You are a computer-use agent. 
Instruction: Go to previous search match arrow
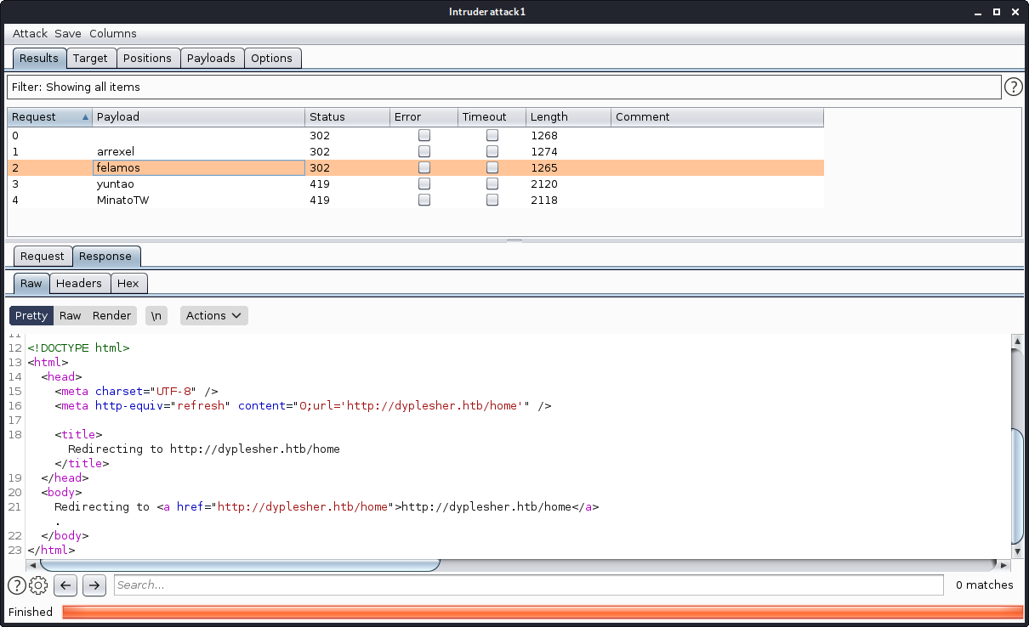pos(65,585)
